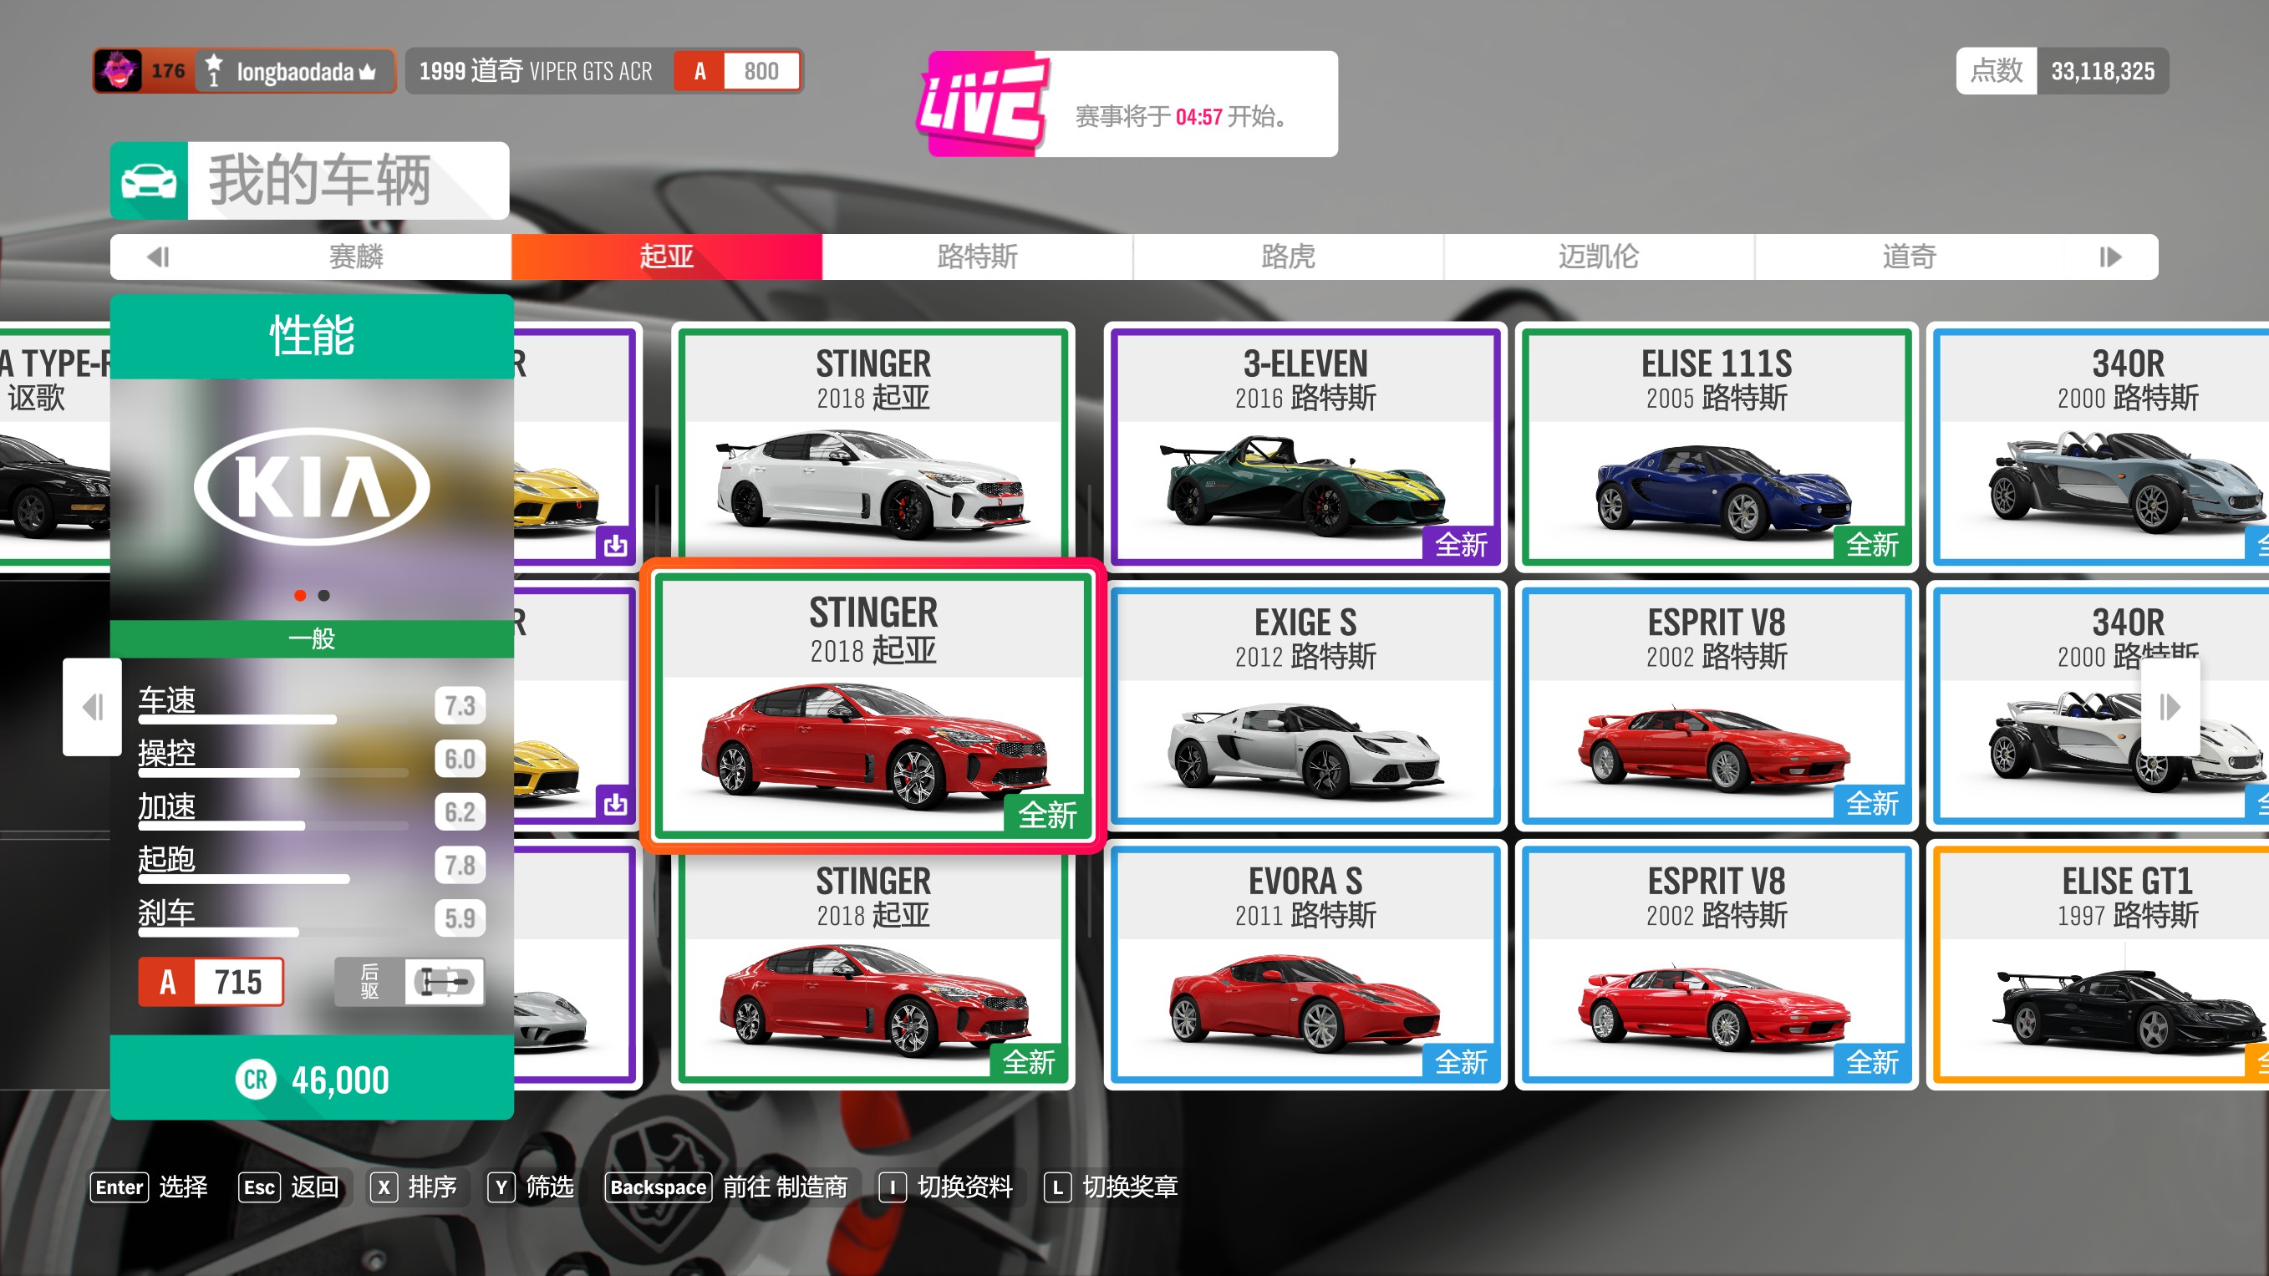Select the first red page dot
This screenshot has height=1276, width=2269.
(x=300, y=596)
